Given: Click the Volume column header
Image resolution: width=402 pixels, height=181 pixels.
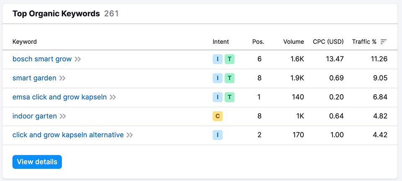Looking at the screenshot, I should point(294,42).
